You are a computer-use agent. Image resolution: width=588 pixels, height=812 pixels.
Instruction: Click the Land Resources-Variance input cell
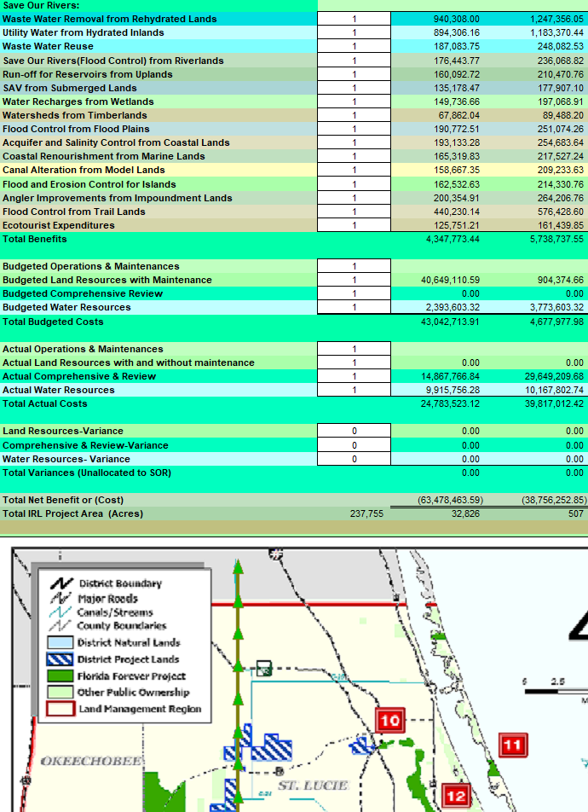click(x=354, y=431)
